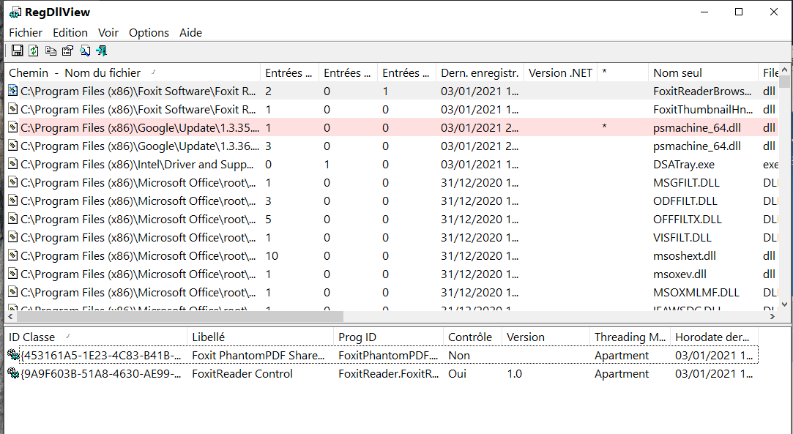Select the OFFFILTX.DLL name cell
The height and width of the screenshot is (434, 793).
pos(688,220)
